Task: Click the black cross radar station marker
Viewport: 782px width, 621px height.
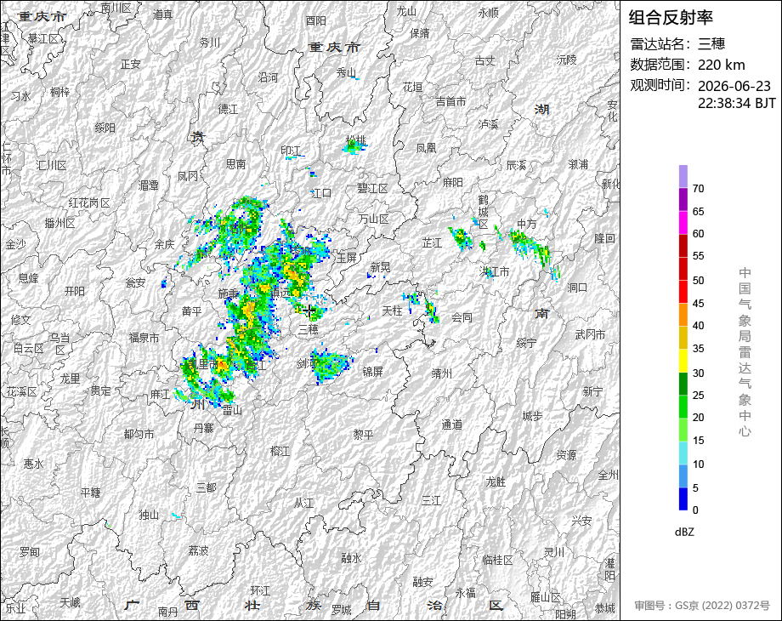Action: (x=309, y=311)
